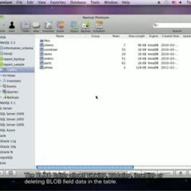The height and width of the screenshot is (191, 191).
Task: Select the customer table name
Action: 51,50
